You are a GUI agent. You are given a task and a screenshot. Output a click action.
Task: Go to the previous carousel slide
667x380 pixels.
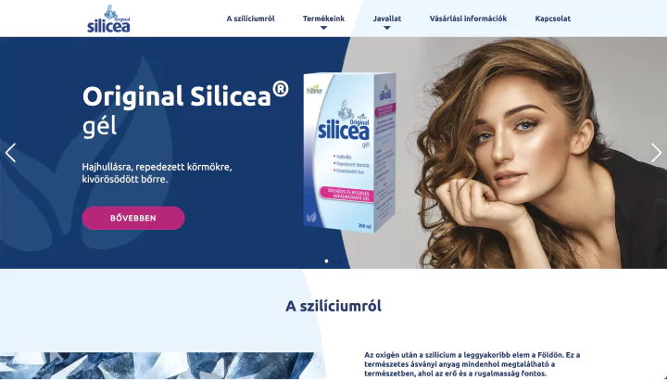(x=10, y=153)
